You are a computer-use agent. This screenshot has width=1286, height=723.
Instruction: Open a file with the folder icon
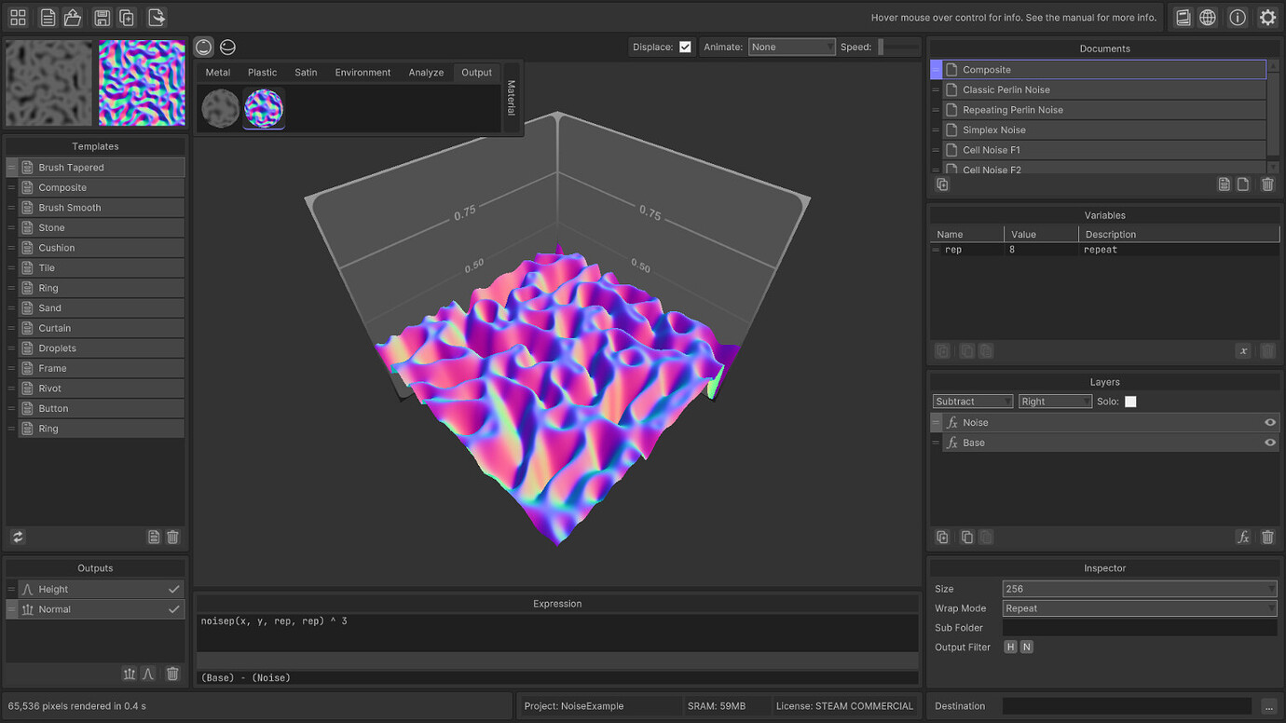pos(72,16)
